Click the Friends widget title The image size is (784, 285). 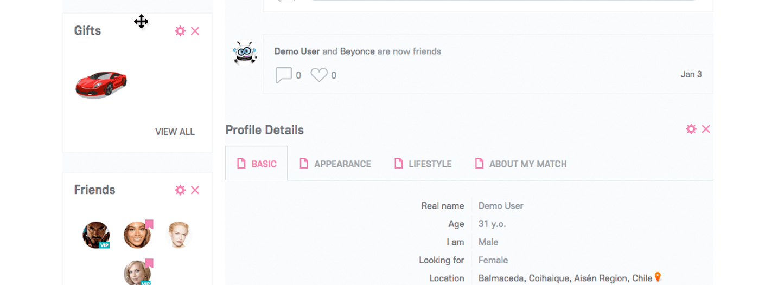tap(94, 190)
